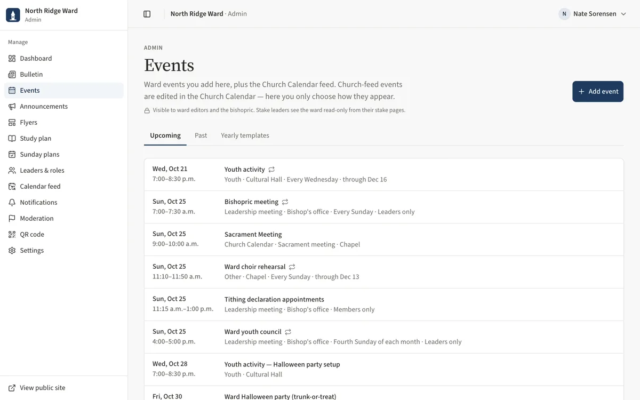
Task: Click the Sunday plans calendar-check icon
Action: coord(12,155)
